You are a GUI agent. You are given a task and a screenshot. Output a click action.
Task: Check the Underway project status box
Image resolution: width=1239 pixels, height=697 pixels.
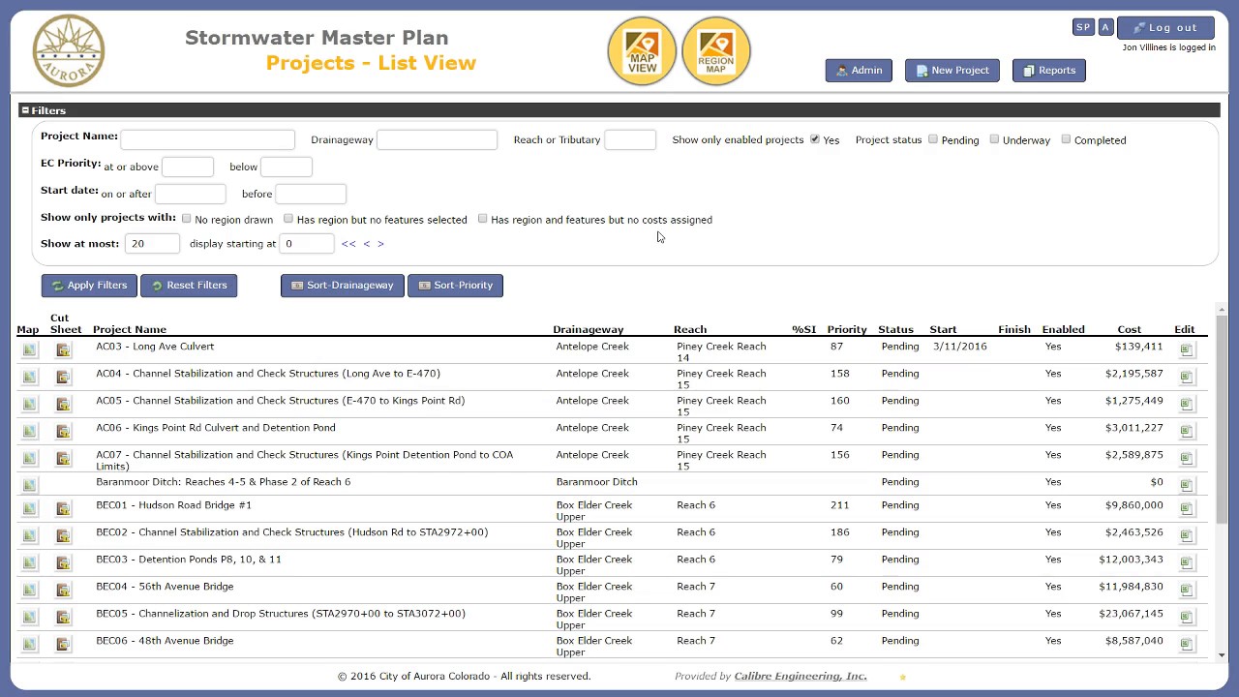pyautogui.click(x=994, y=139)
